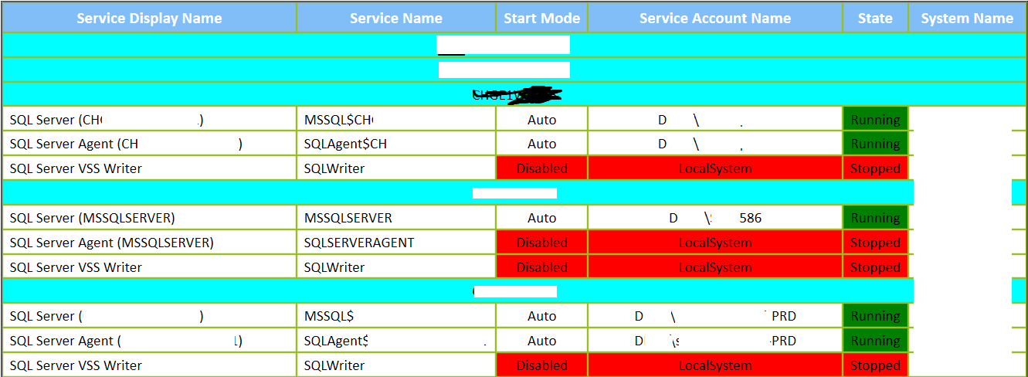This screenshot has height=377, width=1028.
Task: Select "SQL Server VSS Writer" directly below "SQL Server Agent (MSSQLSERVER)"
Action: click(149, 267)
